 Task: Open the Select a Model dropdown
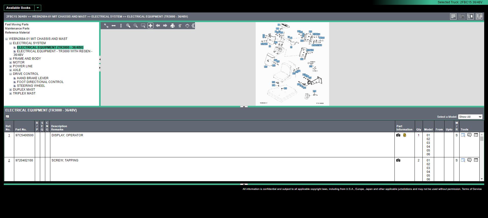[x=470, y=117]
